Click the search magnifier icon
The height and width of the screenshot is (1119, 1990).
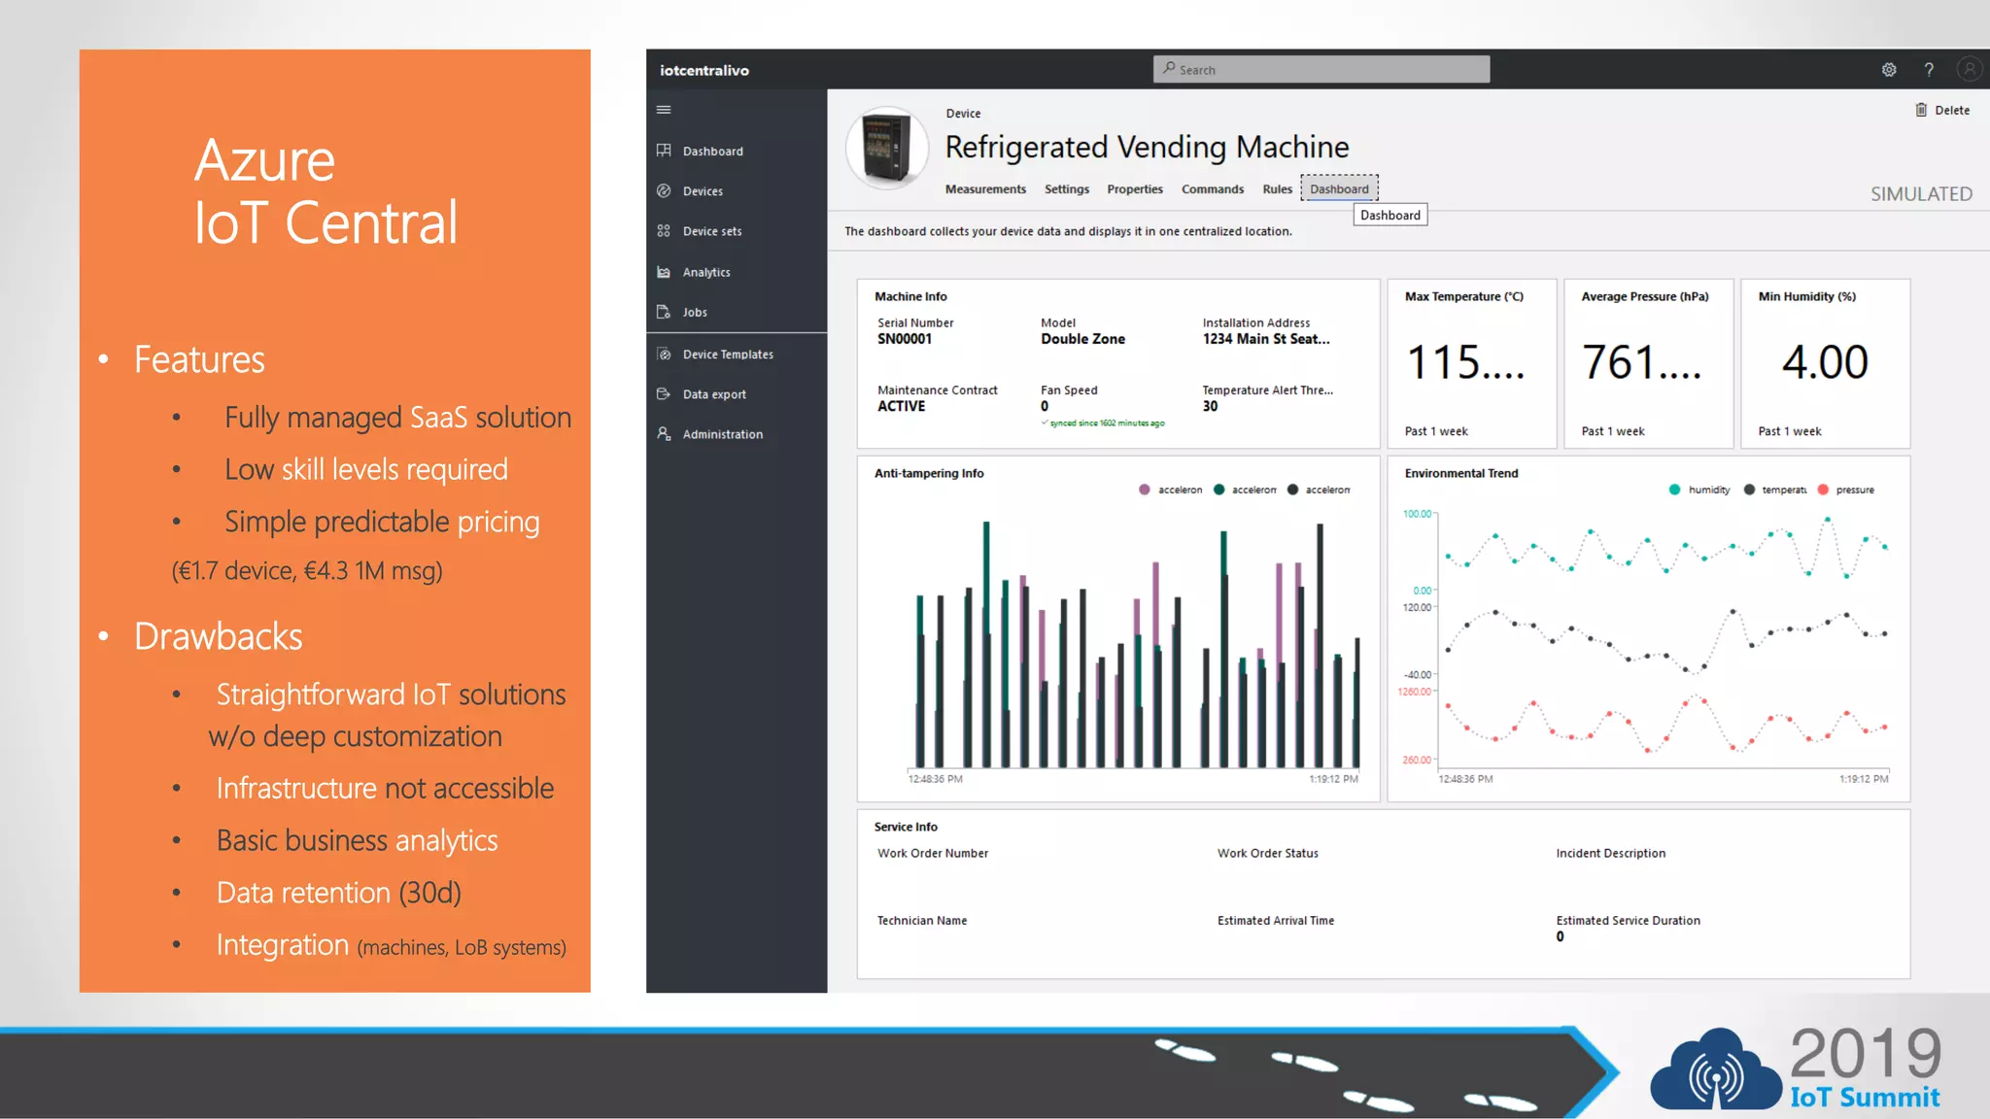1169,69
